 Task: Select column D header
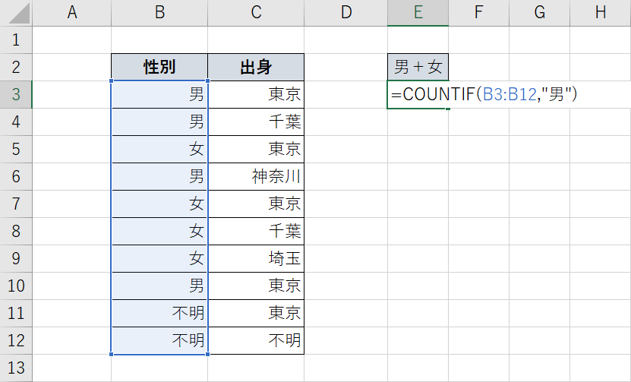coord(345,12)
